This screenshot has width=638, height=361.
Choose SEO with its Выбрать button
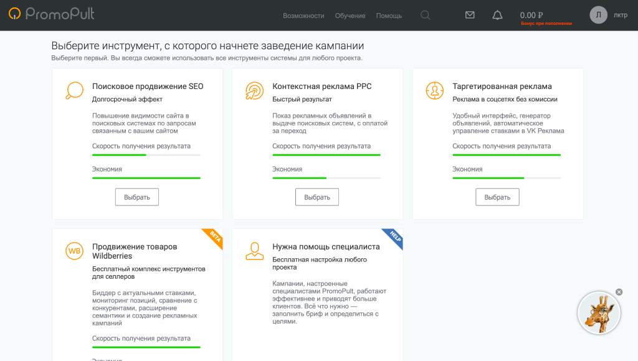point(136,197)
